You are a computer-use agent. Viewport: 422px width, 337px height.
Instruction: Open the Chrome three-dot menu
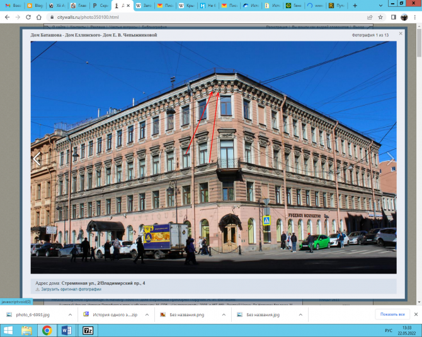(x=416, y=17)
